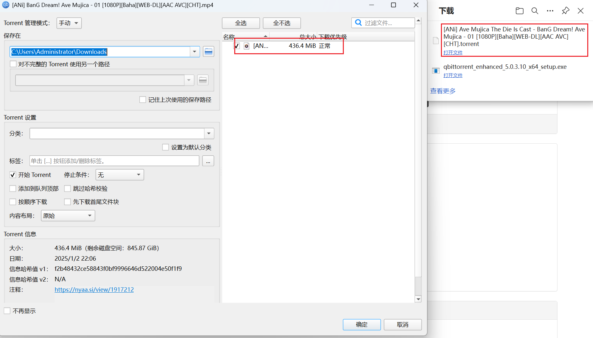Cancel the add torrent dialog
Viewport: 593px width, 338px height.
point(403,325)
